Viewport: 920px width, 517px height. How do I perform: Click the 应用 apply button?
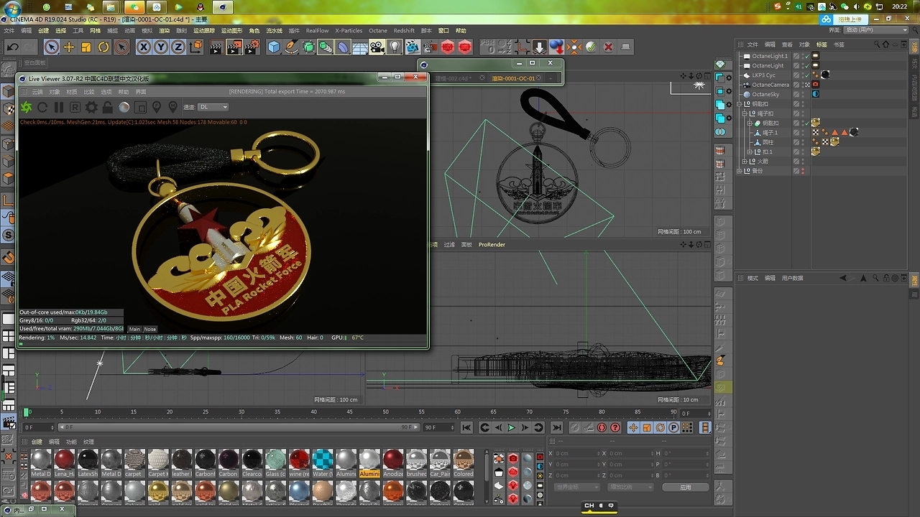686,487
